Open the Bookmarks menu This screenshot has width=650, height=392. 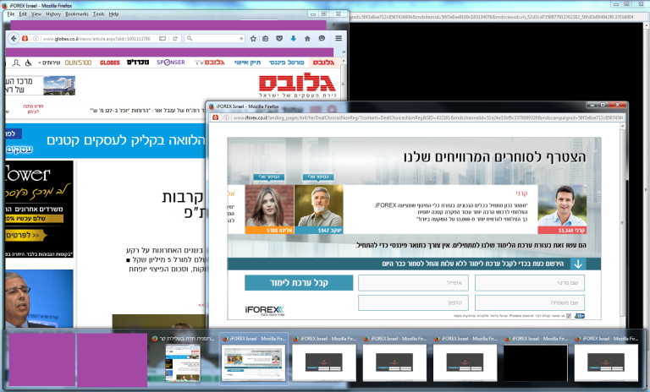(76, 14)
